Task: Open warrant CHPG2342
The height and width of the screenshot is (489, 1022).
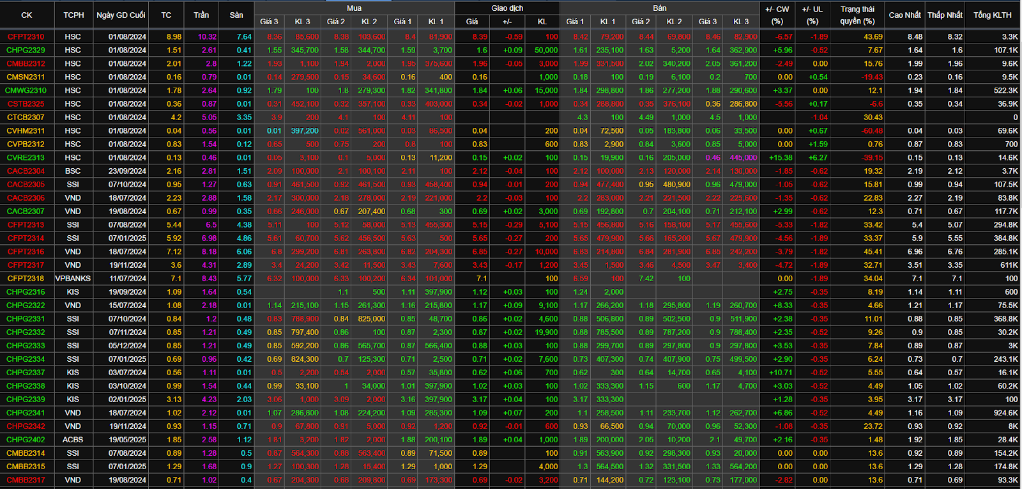Action: coord(26,426)
